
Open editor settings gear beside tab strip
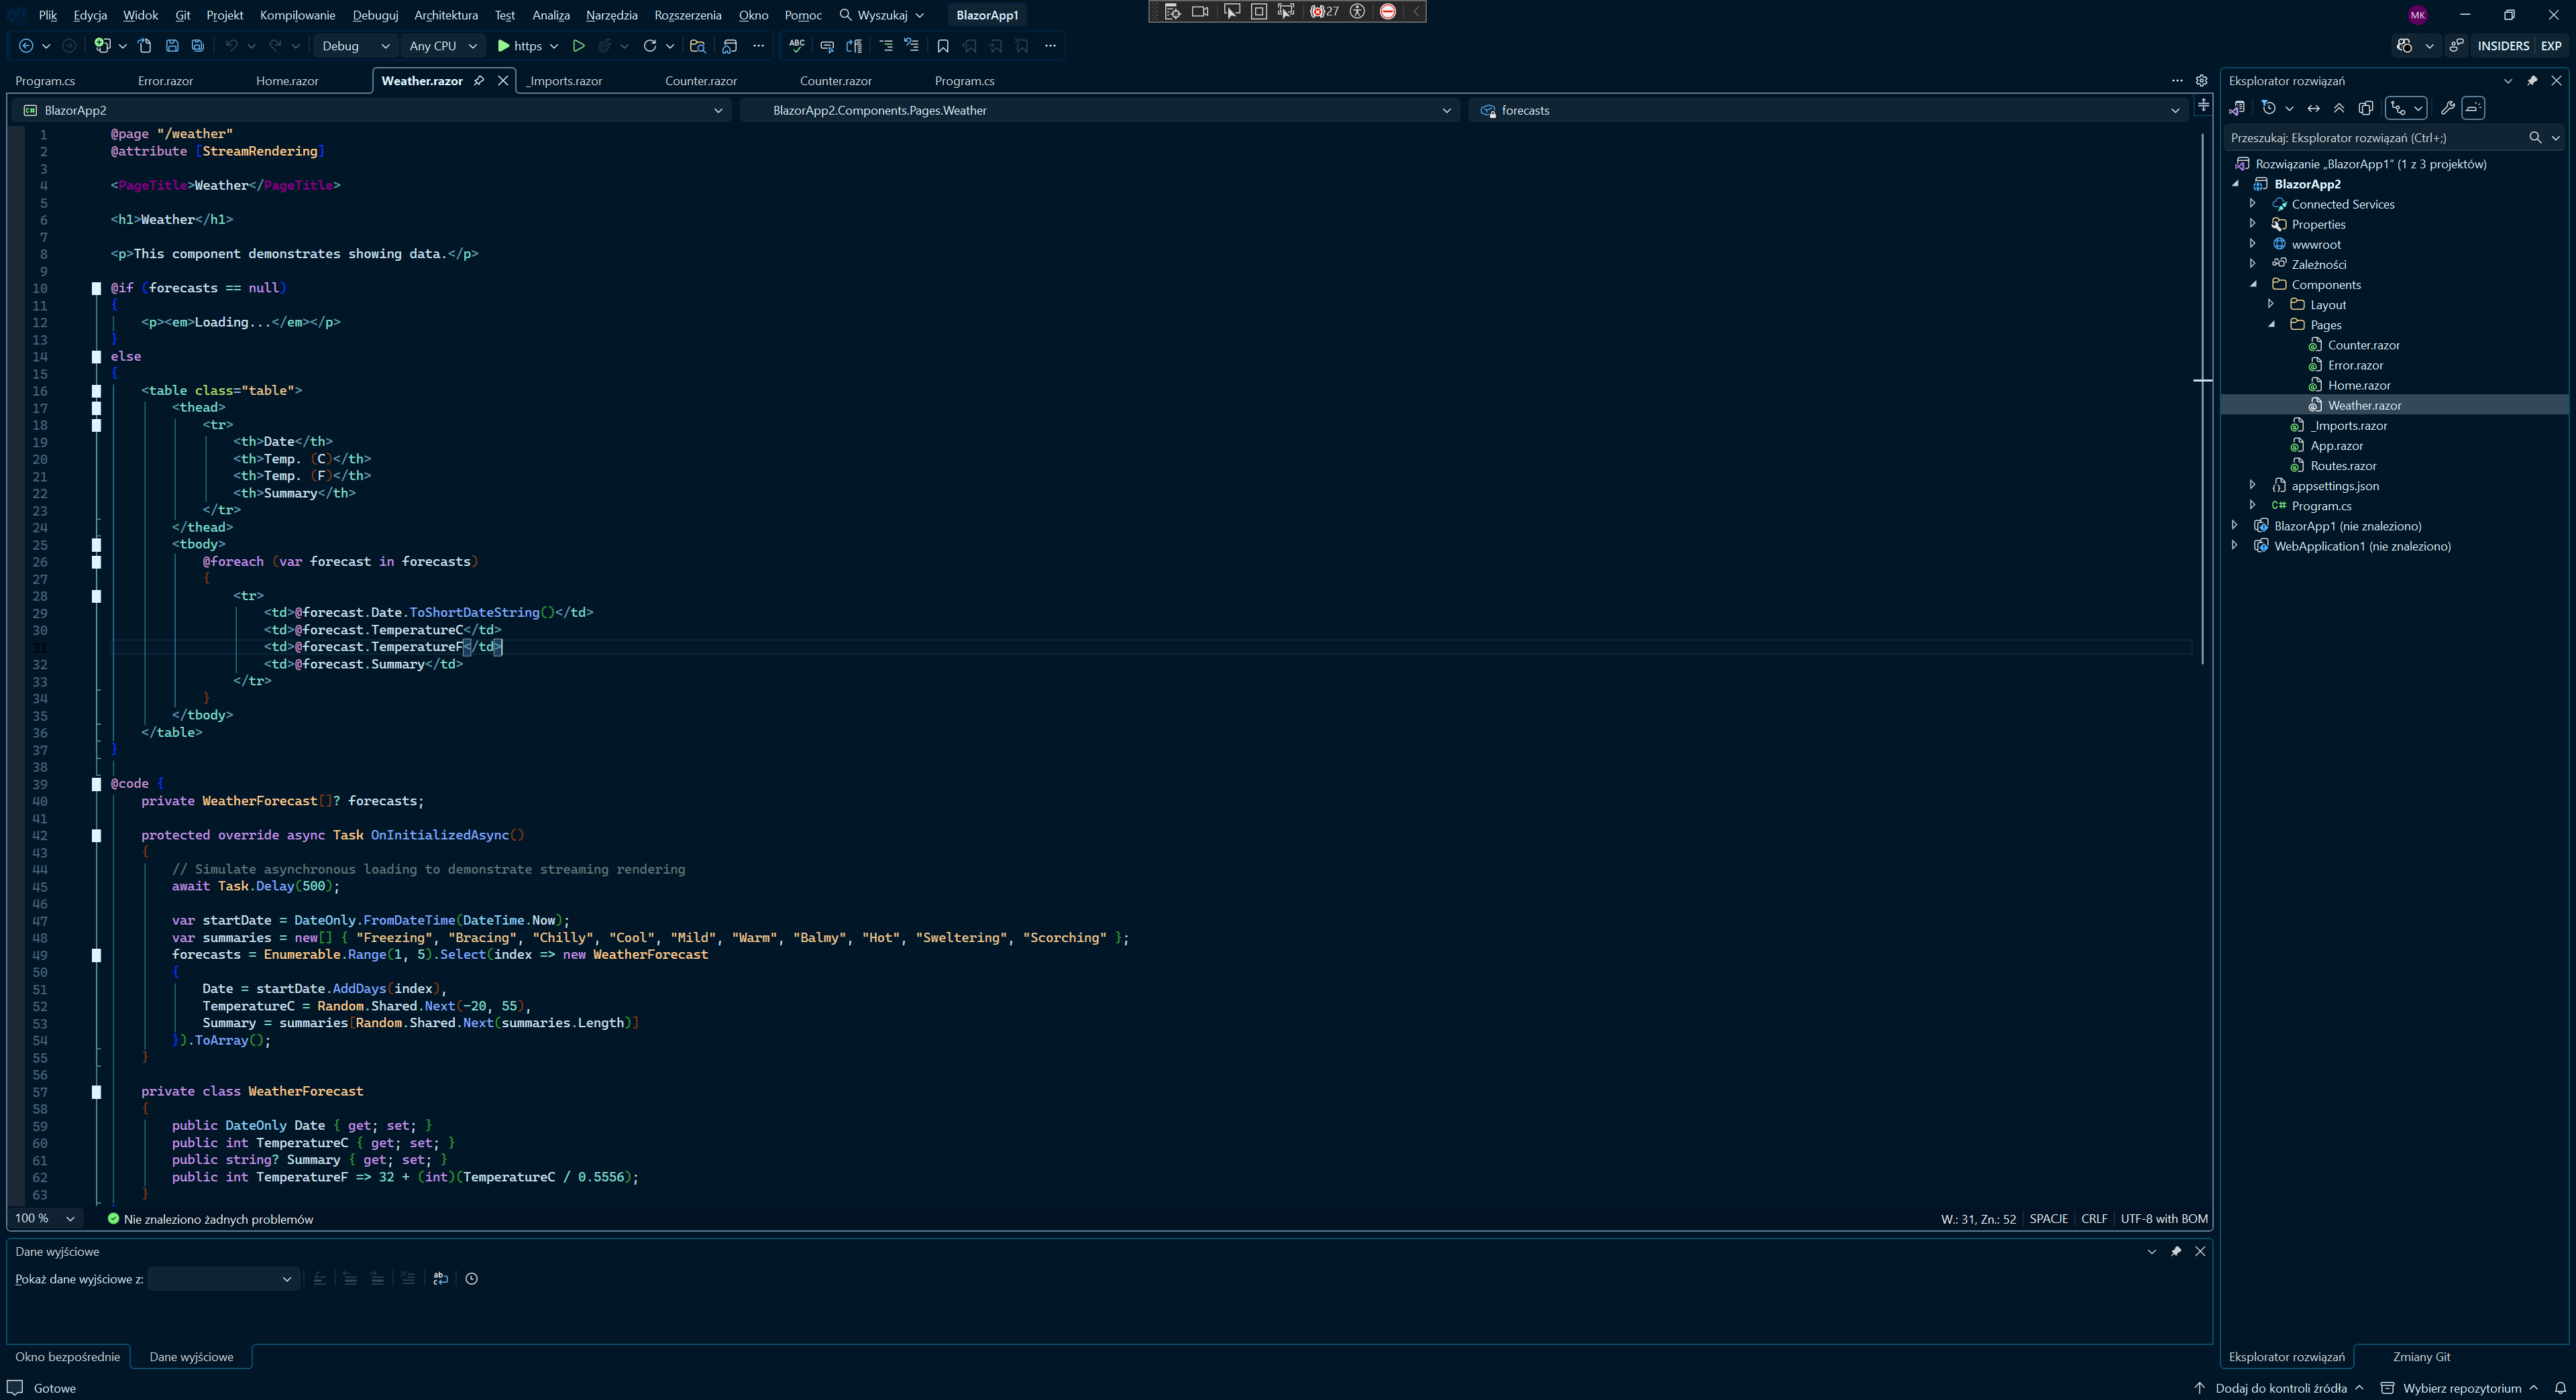[x=2201, y=81]
